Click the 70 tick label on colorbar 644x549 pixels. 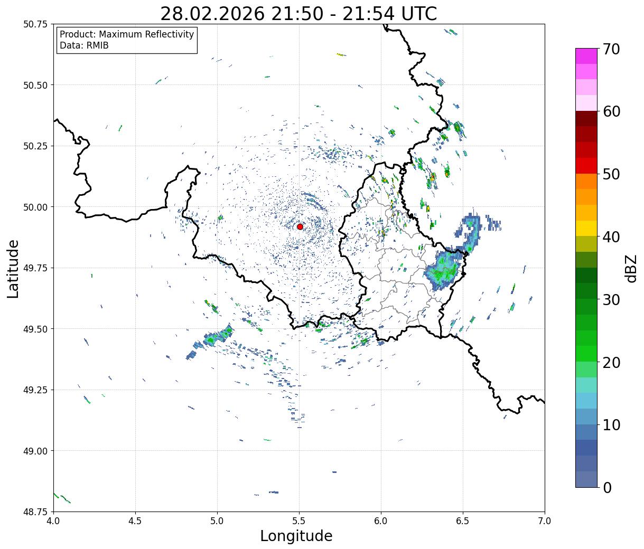[x=611, y=49]
